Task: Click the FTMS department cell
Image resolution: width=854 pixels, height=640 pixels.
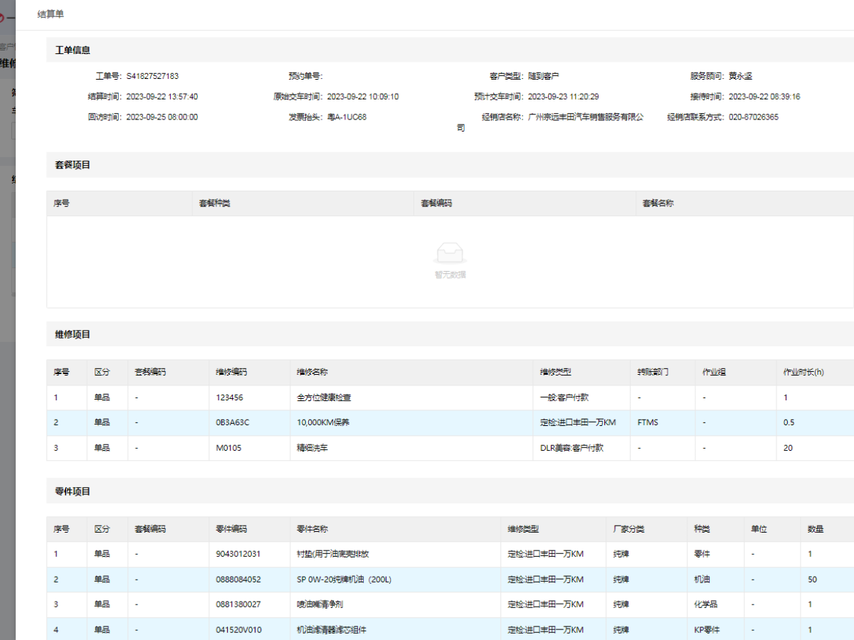Action: click(648, 422)
